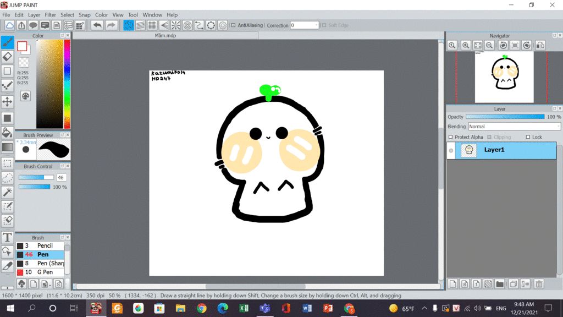Click the brush size value field 46
Screen dimensions: 563x317
pyautogui.click(x=60, y=178)
